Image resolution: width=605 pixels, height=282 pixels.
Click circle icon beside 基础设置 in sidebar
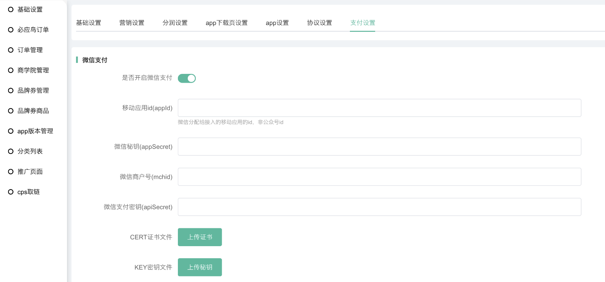coord(11,10)
